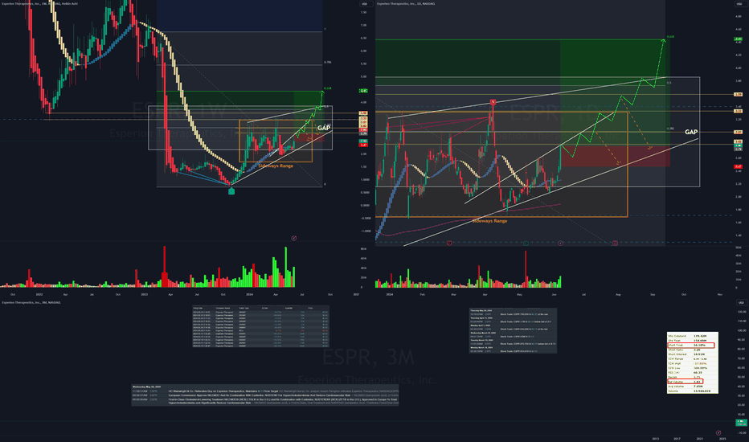This screenshot has width=749, height=442.
Task: Select 'Sideways Range' label on the daily chart
Action: 489,221
